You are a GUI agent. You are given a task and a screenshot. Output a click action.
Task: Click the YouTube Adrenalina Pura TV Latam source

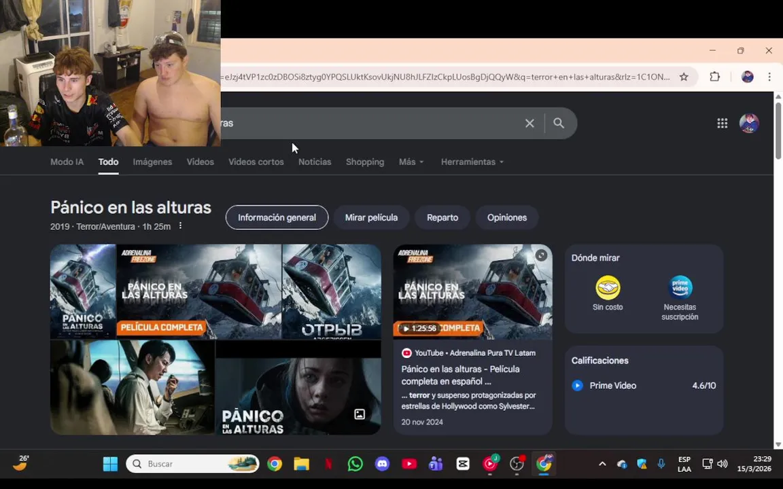tap(468, 352)
